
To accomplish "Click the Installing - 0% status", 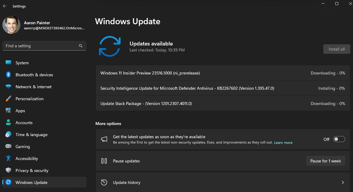I will point(332,88).
